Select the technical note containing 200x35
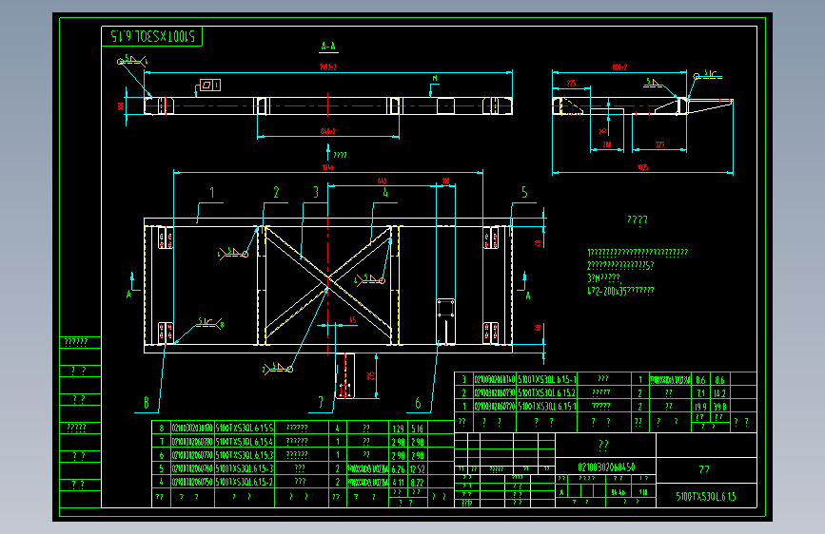This screenshot has width=825, height=534. coord(620,291)
